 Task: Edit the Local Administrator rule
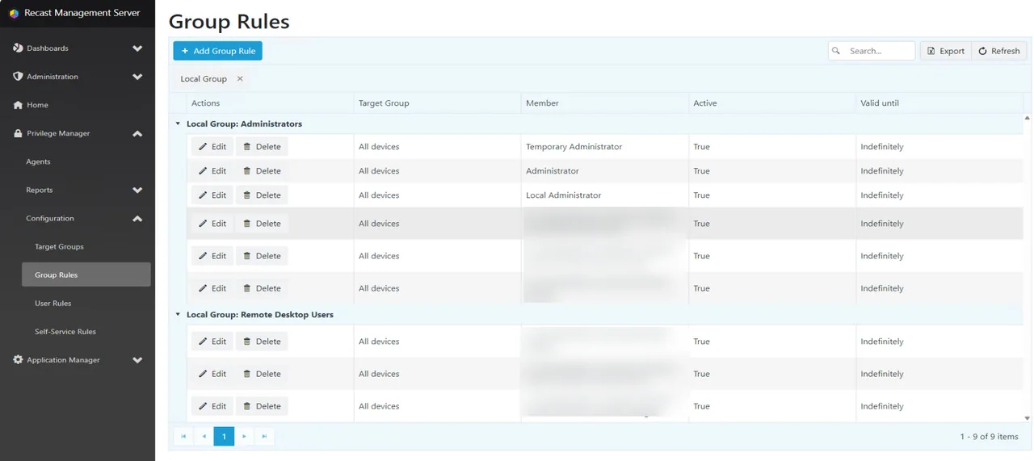click(x=212, y=195)
